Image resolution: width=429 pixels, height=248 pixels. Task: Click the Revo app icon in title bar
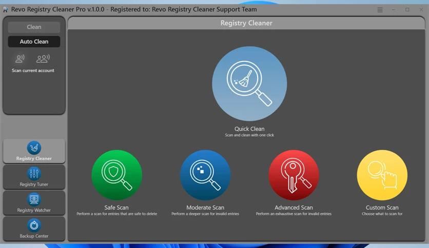tap(6, 10)
